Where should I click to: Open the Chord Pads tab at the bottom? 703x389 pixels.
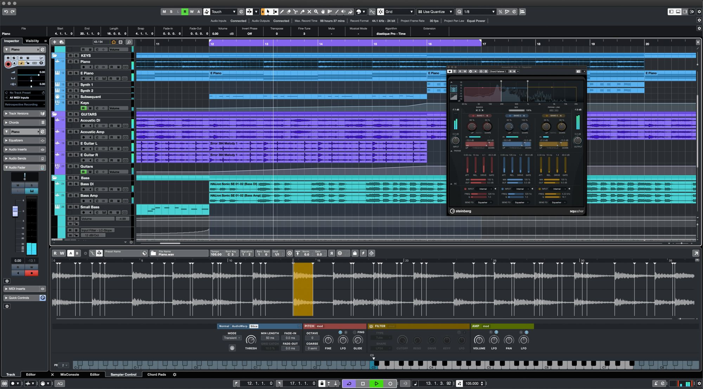point(157,374)
